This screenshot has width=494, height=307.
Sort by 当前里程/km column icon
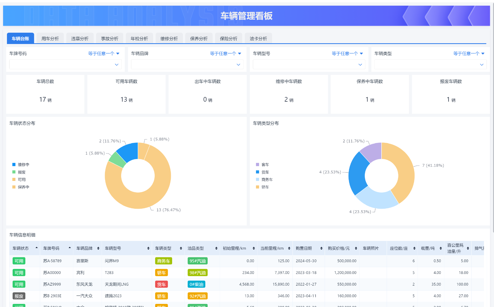(x=289, y=248)
